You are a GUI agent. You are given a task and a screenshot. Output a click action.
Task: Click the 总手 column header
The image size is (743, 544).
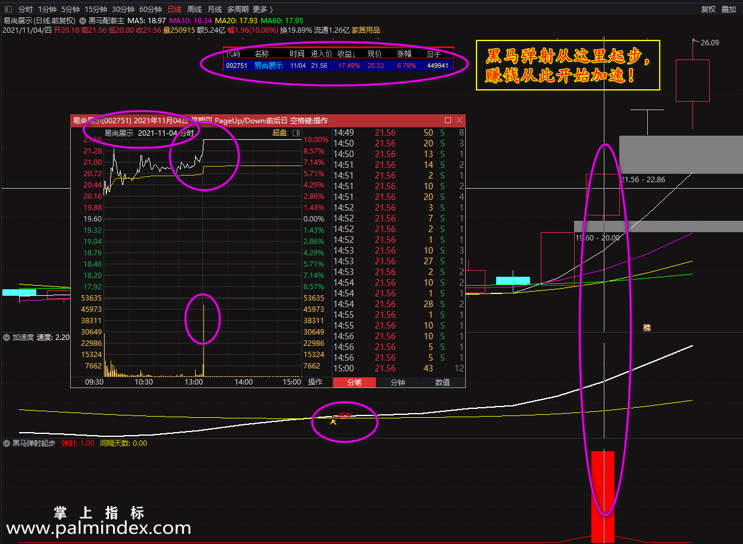coord(435,54)
